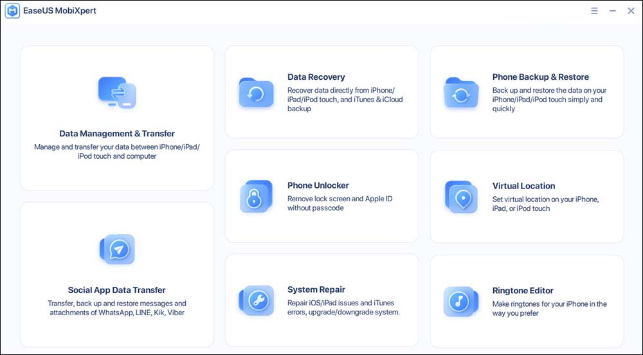Click the Social App Data Transfer icon
643x355 pixels.
117,250
